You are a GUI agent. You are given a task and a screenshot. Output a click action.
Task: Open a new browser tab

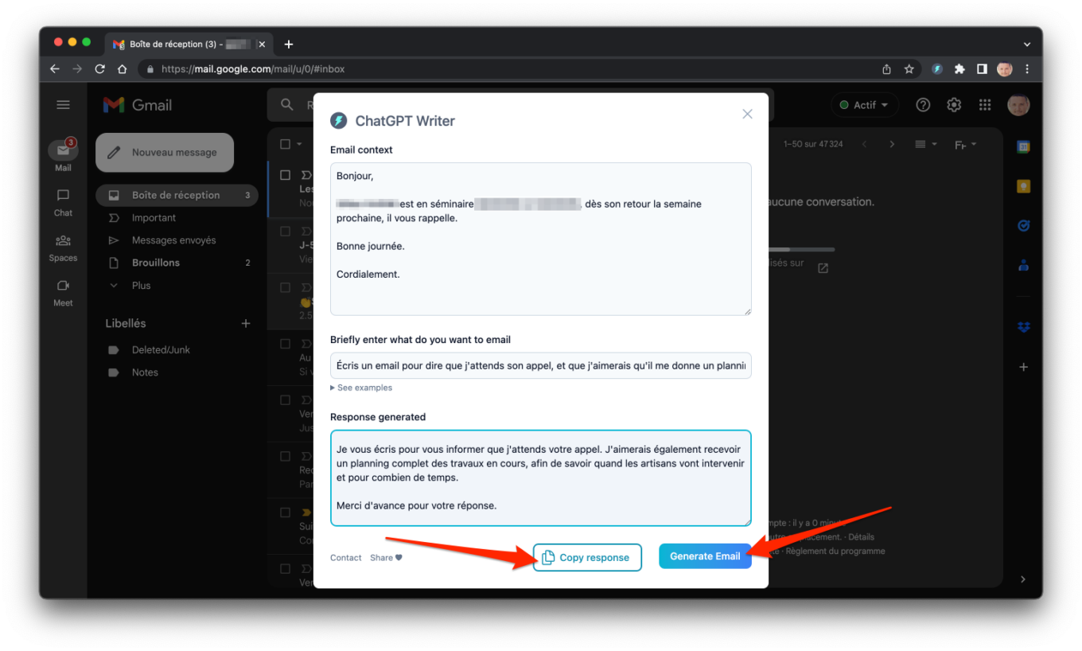click(289, 45)
